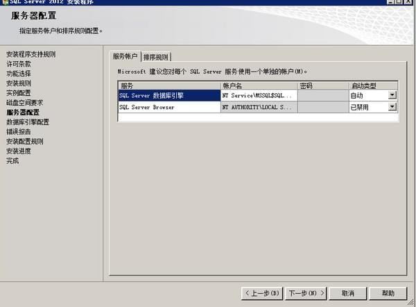Click the 帐户名 column header
This screenshot has width=416, height=307.
pyautogui.click(x=259, y=85)
